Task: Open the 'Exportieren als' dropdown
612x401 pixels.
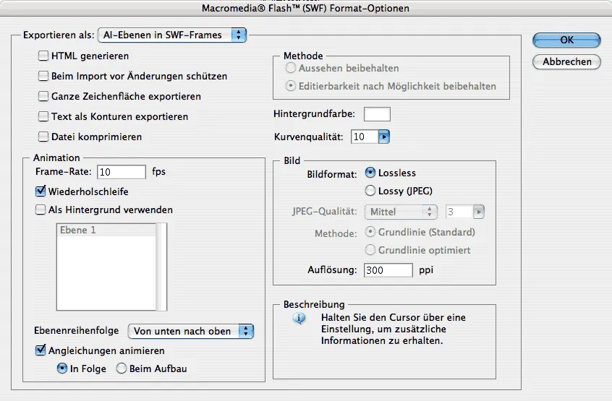Action: point(172,35)
